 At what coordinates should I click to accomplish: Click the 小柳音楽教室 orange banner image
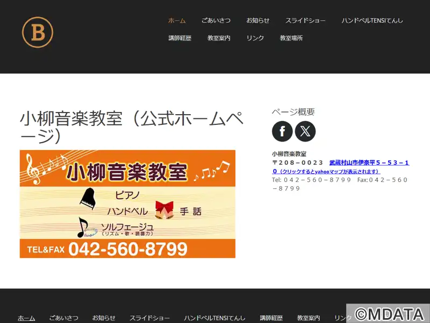pyautogui.click(x=127, y=204)
